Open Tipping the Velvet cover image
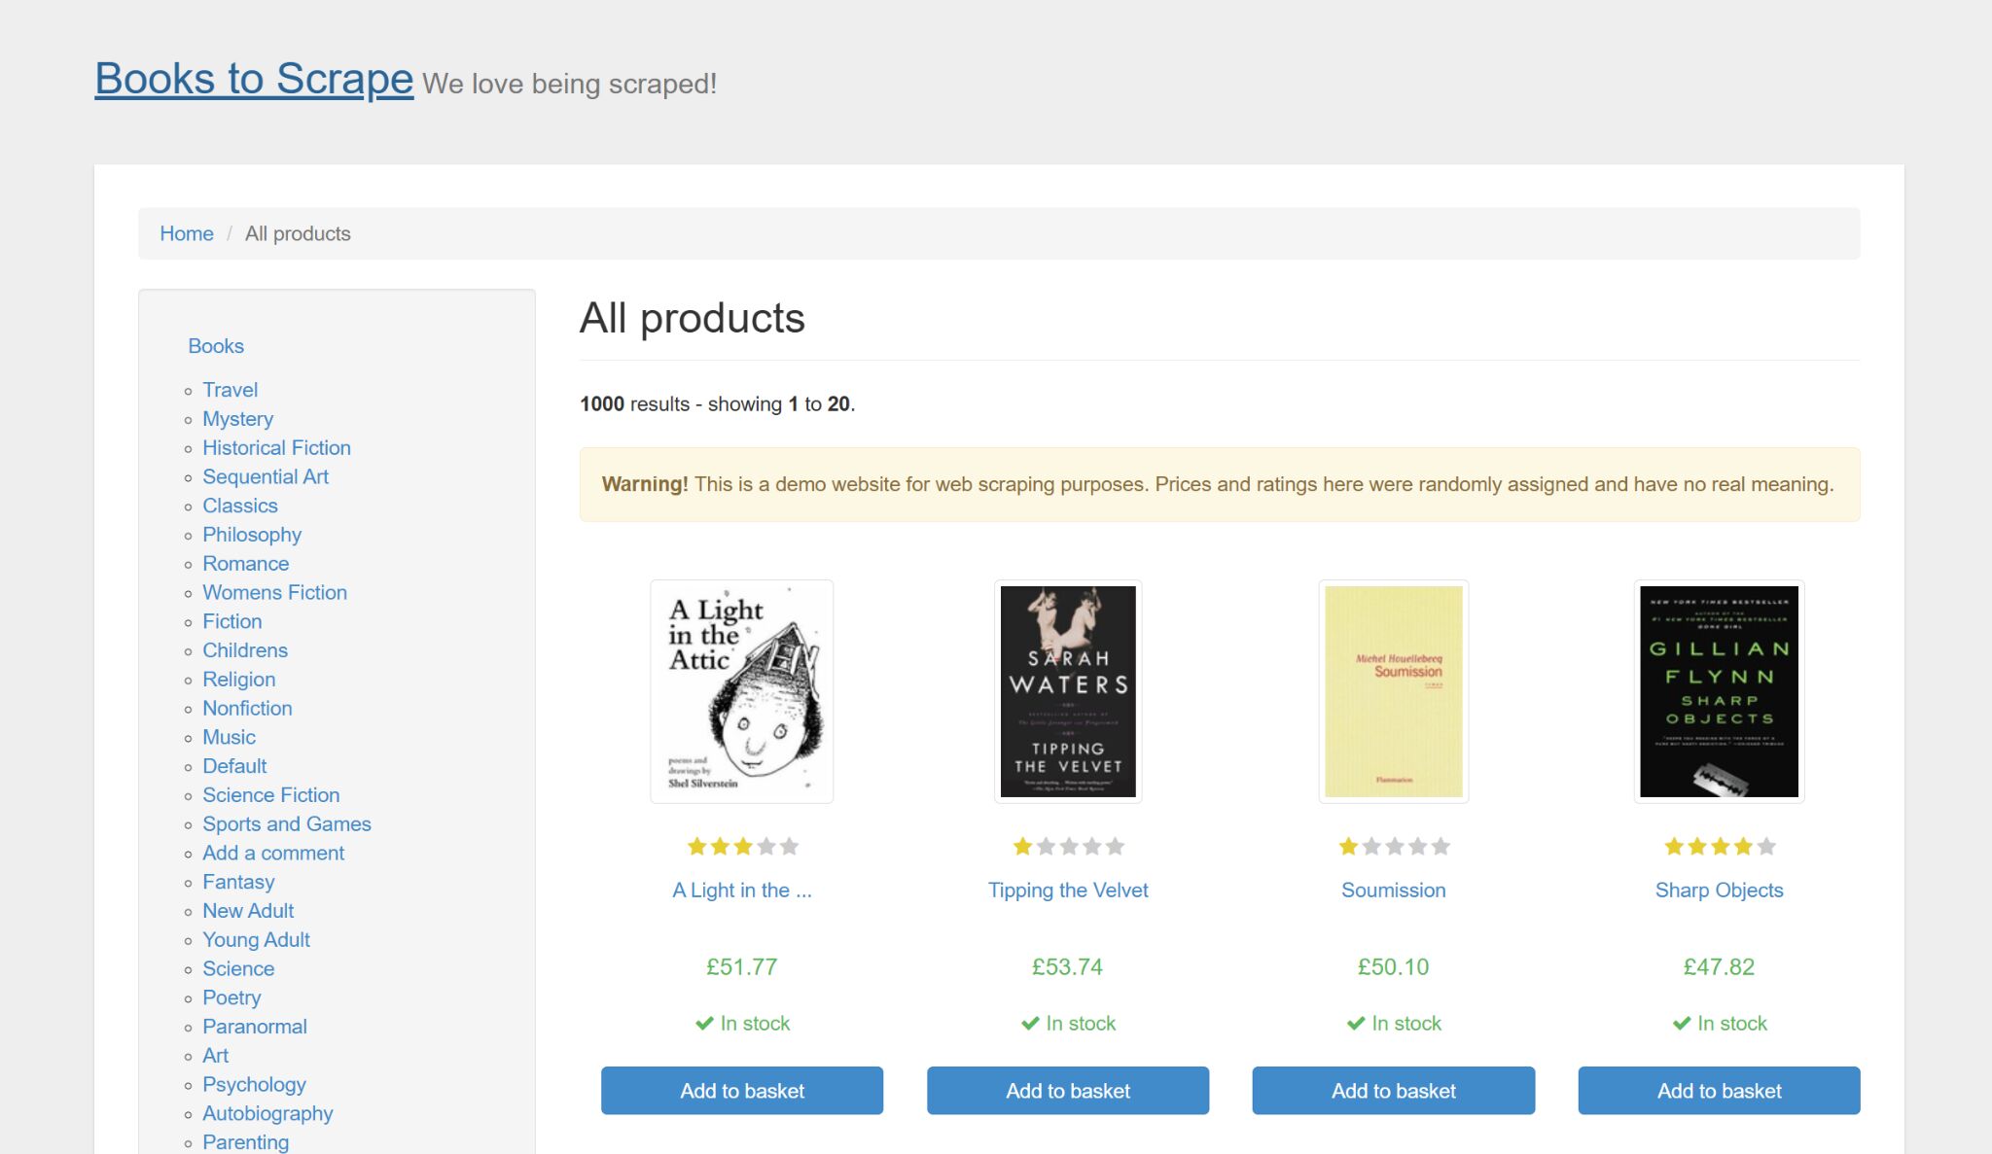The height and width of the screenshot is (1154, 1992). [1068, 691]
